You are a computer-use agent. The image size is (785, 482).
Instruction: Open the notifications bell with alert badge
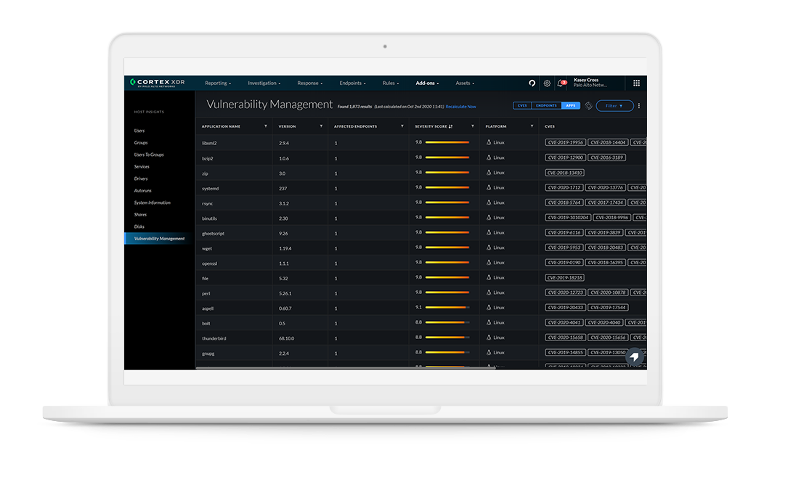click(x=561, y=83)
